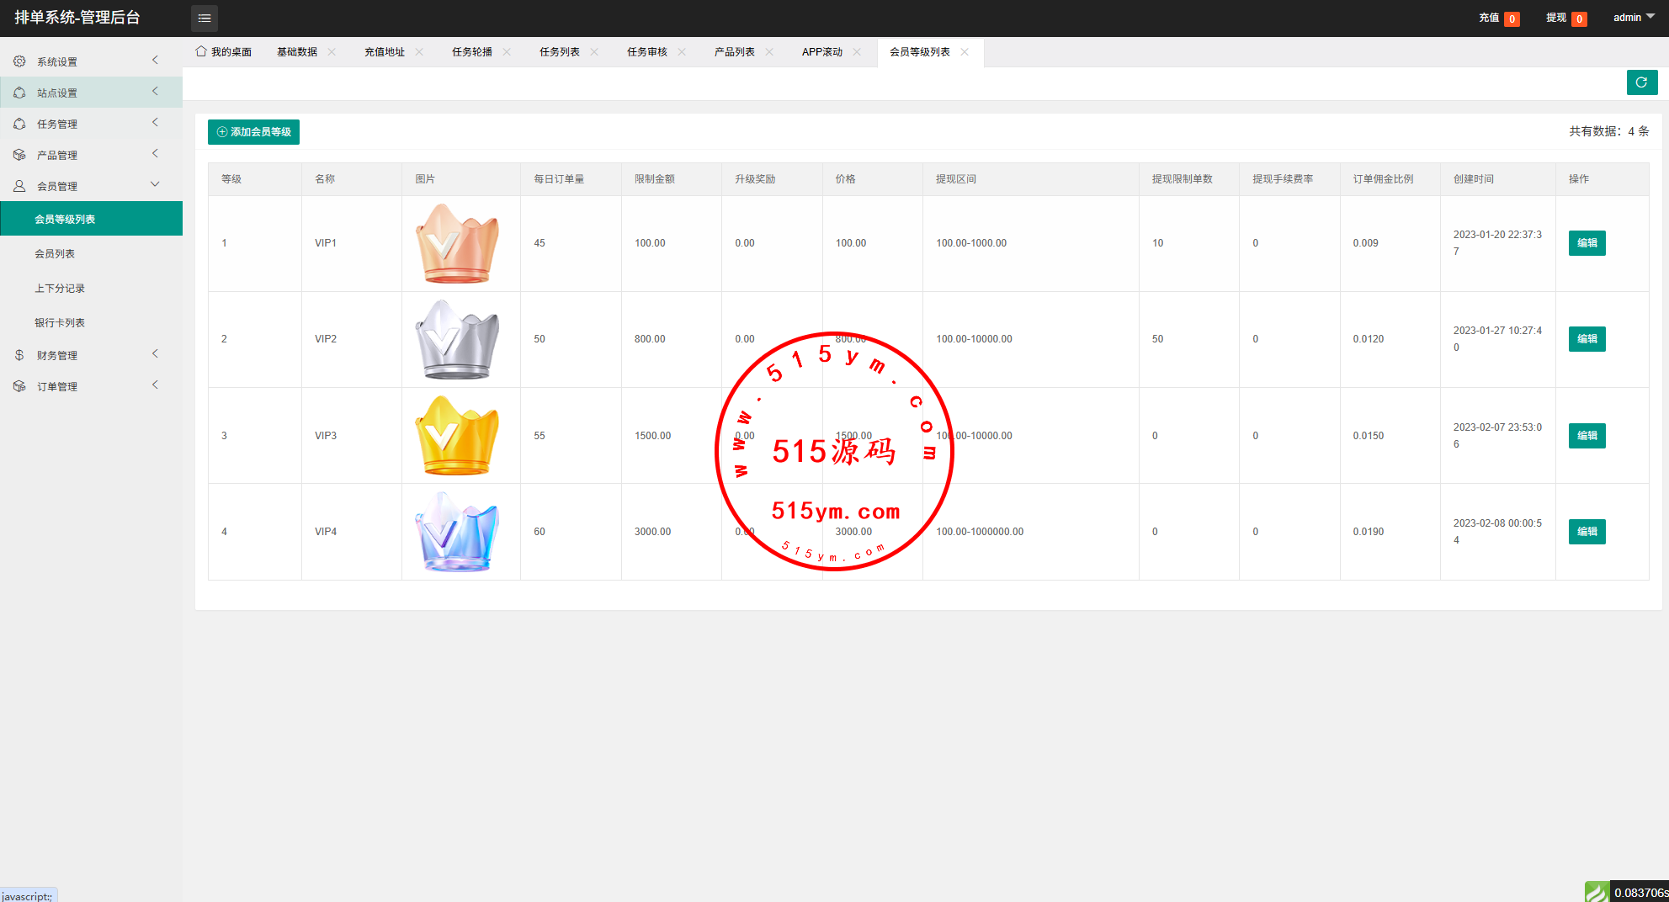This screenshot has width=1669, height=902.
Task: Close the 产品列表 tab
Action: [769, 52]
